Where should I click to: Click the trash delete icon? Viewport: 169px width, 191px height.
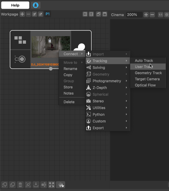pos(20,185)
